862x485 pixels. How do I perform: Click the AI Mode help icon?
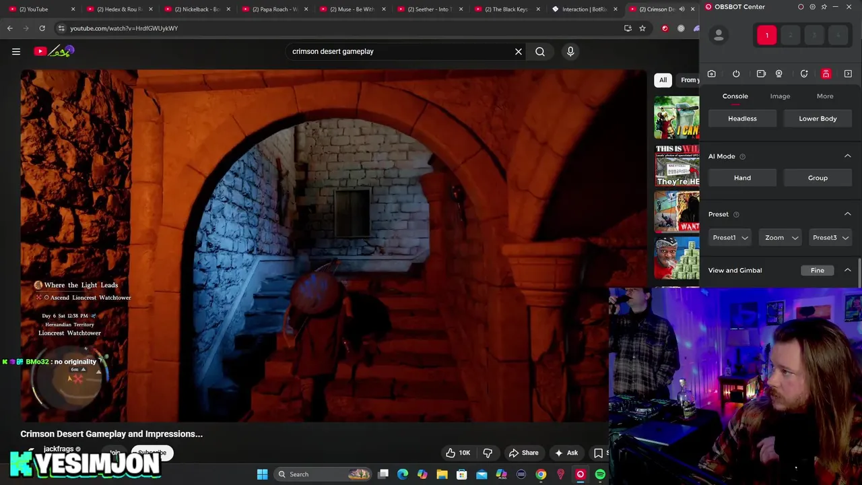click(743, 156)
